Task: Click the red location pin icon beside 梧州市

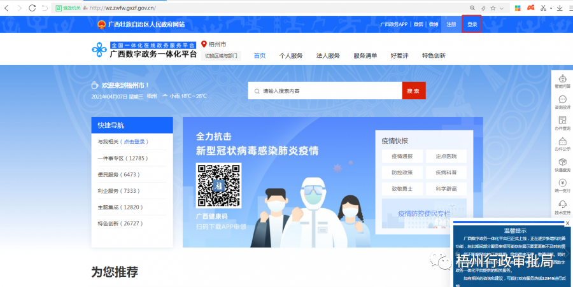Action: point(204,44)
